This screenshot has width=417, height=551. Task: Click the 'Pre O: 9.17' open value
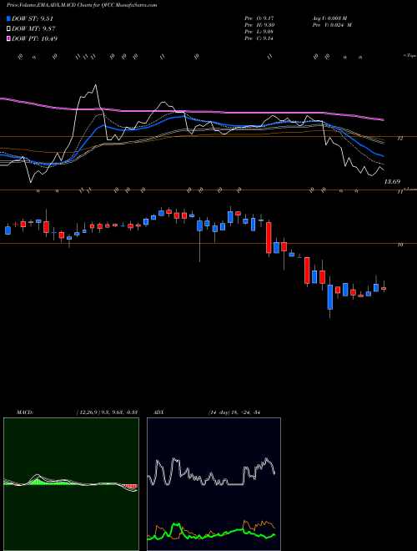[x=259, y=18]
